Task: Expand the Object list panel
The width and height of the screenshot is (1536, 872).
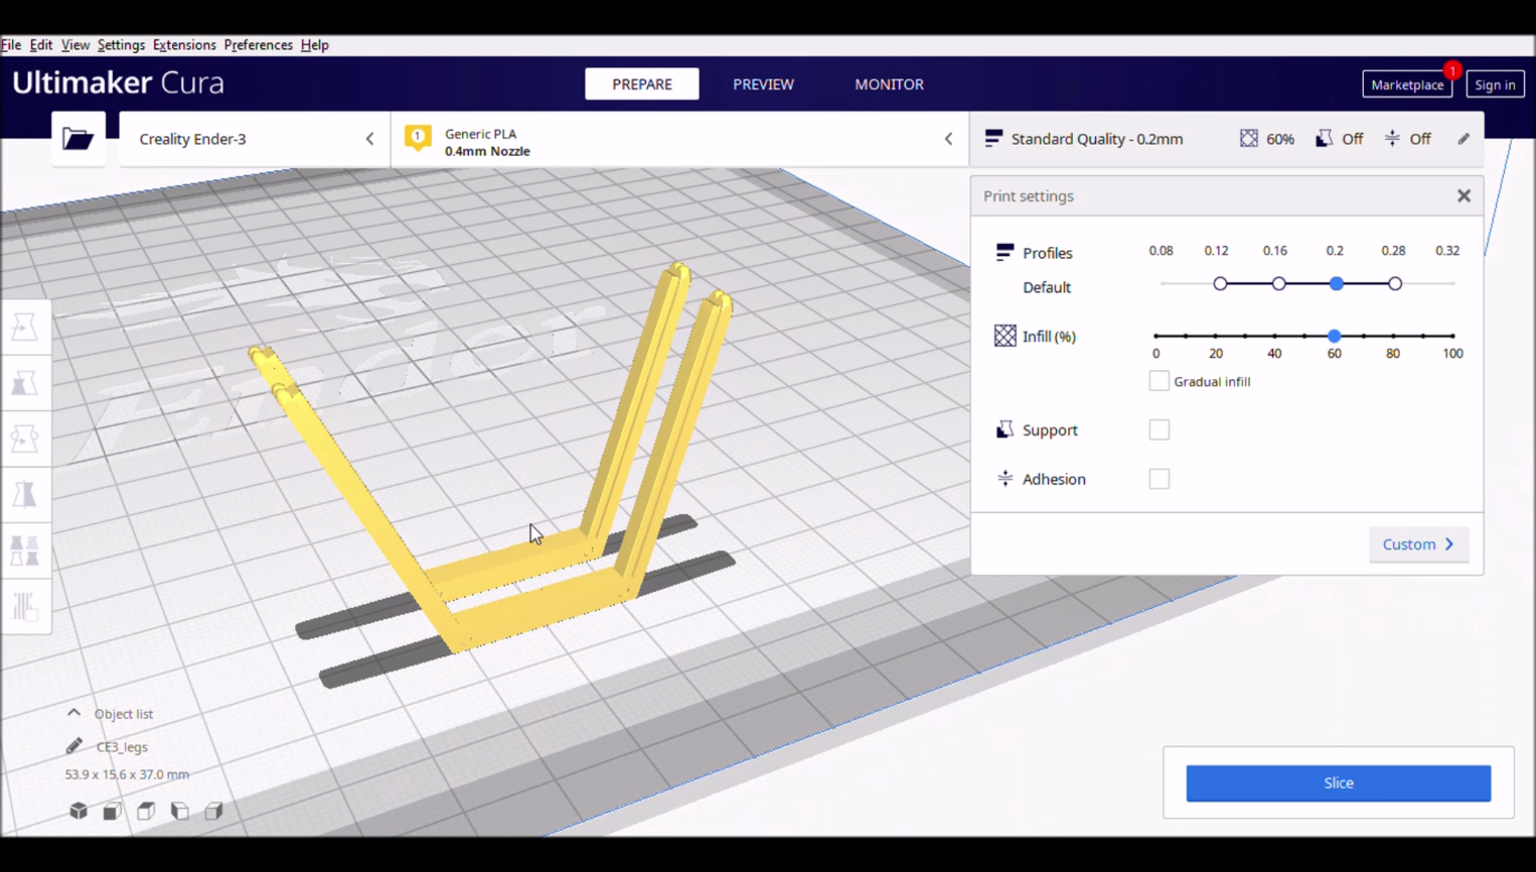Action: [74, 714]
